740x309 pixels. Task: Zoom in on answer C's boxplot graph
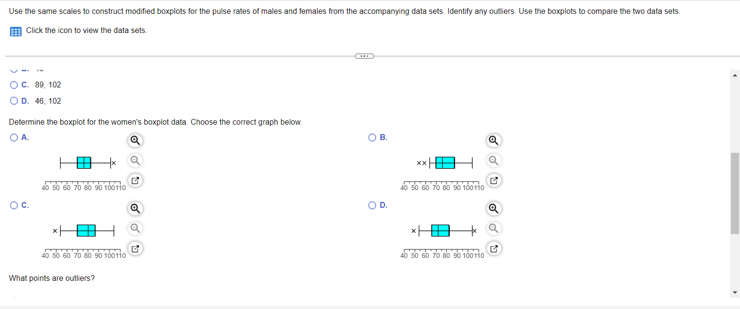click(135, 209)
